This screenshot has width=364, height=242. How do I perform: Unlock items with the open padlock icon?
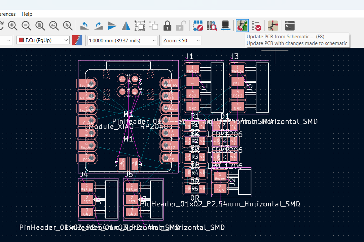181,26
